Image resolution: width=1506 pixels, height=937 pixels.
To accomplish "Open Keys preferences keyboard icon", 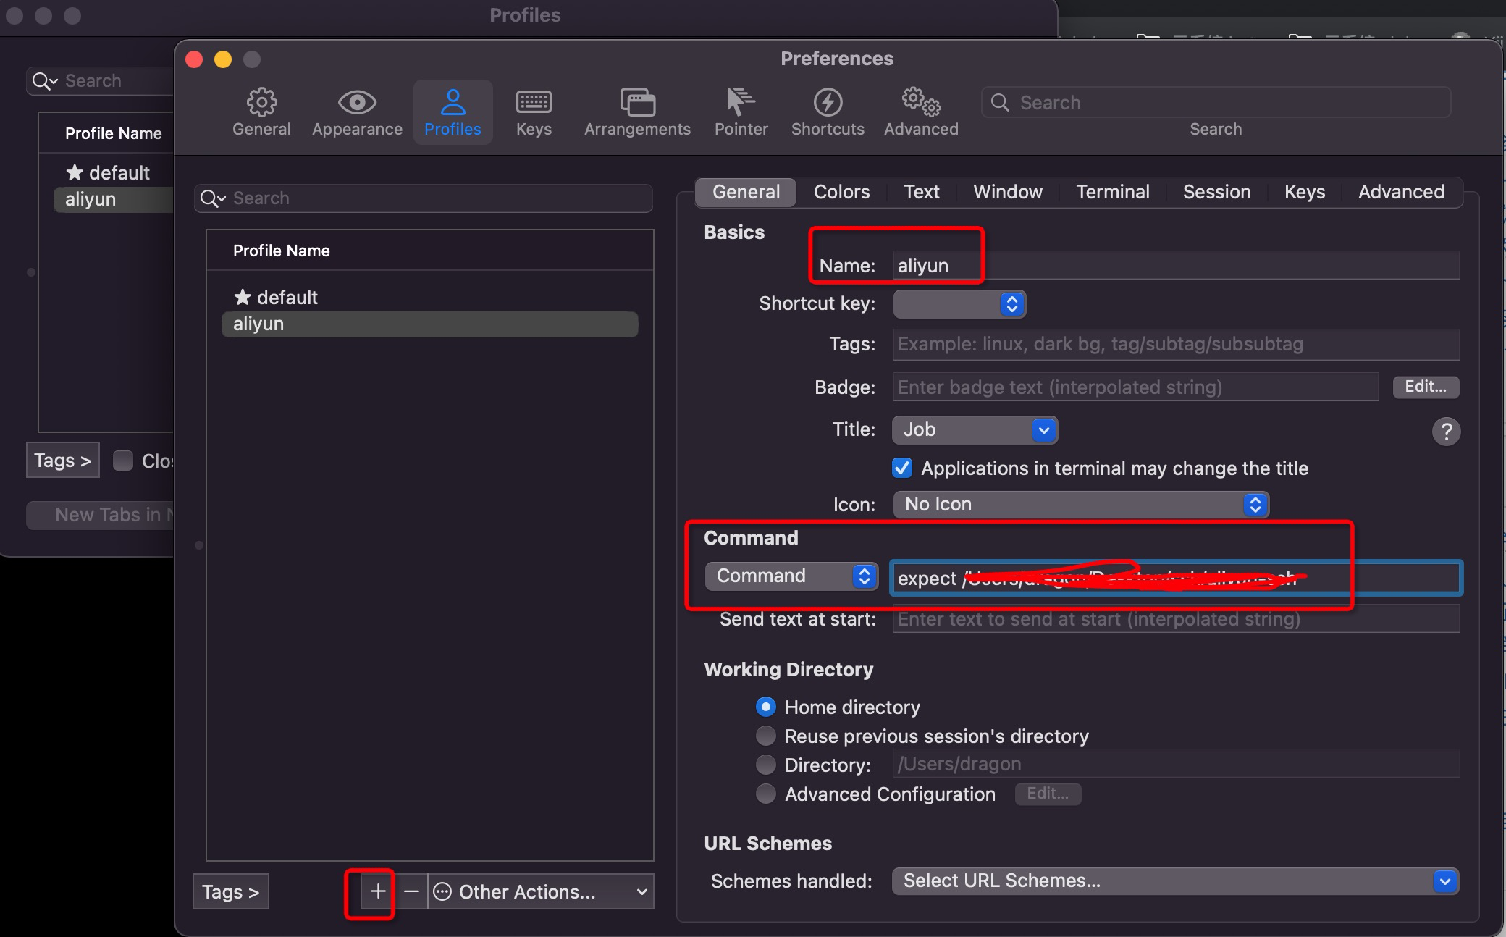I will [534, 104].
